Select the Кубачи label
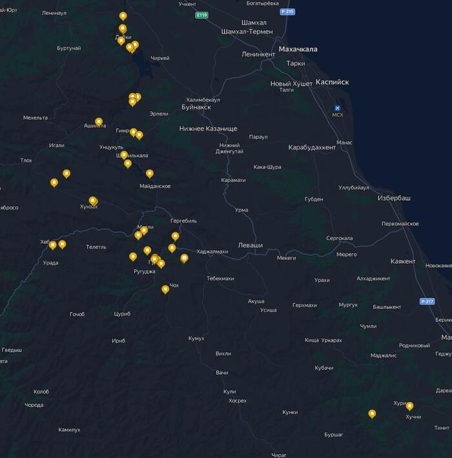This screenshot has width=452, height=458. [324, 368]
